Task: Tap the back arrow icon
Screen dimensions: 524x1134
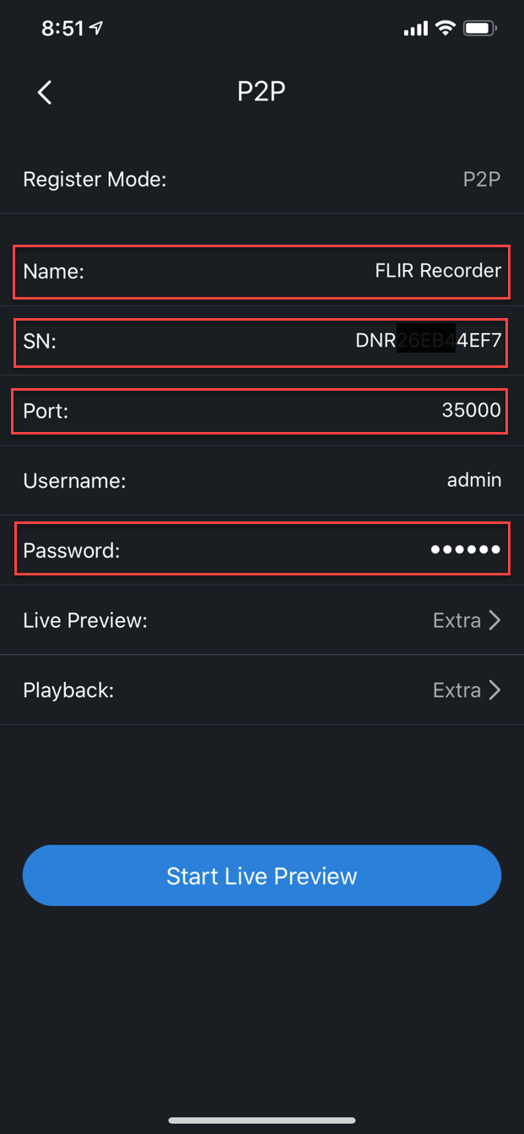Action: pyautogui.click(x=46, y=93)
